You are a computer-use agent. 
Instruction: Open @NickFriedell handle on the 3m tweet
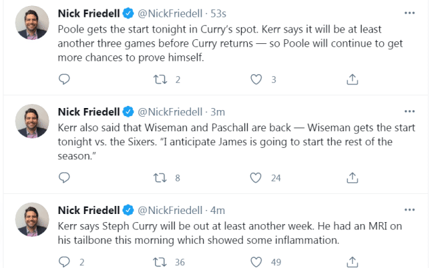click(170, 112)
